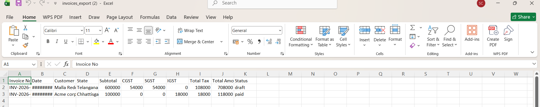Click Increase Decimal icon
This screenshot has width=540, height=107.
pos(269,42)
